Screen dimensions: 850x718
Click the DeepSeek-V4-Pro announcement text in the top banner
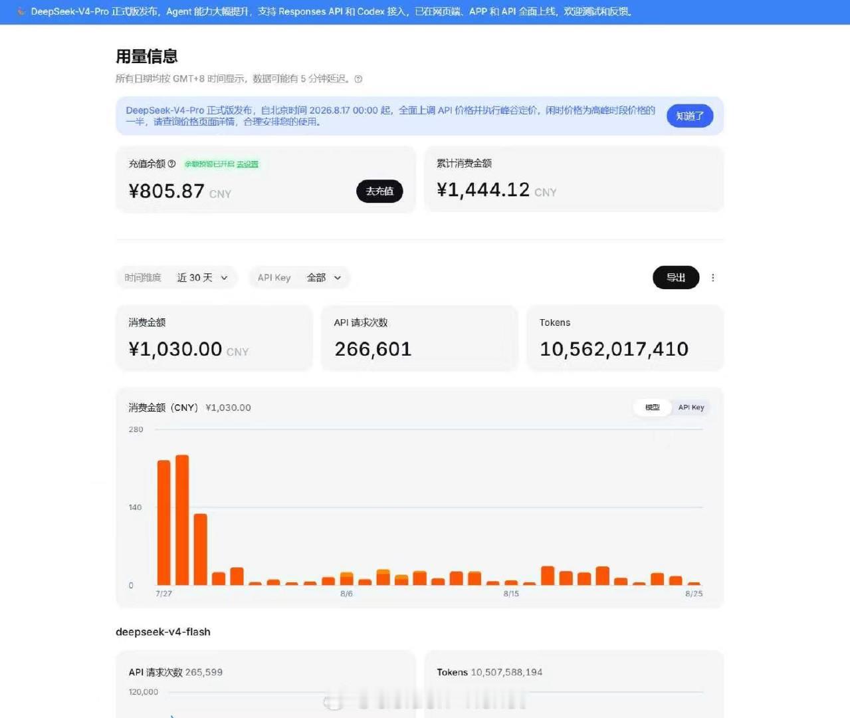pos(331,11)
